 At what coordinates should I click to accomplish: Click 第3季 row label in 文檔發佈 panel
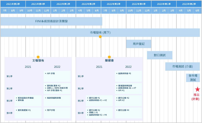[9, 101]
